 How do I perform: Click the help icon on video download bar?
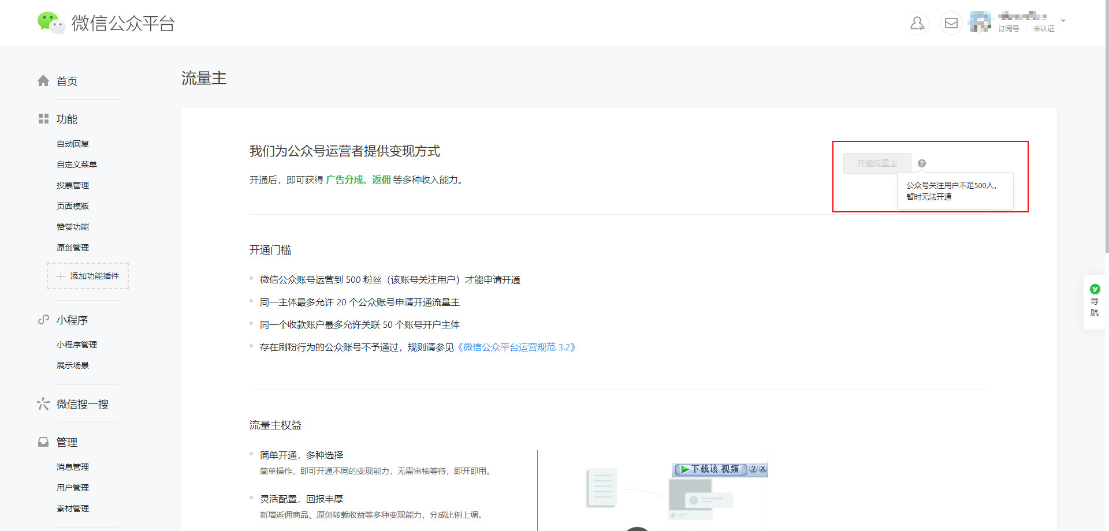(x=753, y=469)
